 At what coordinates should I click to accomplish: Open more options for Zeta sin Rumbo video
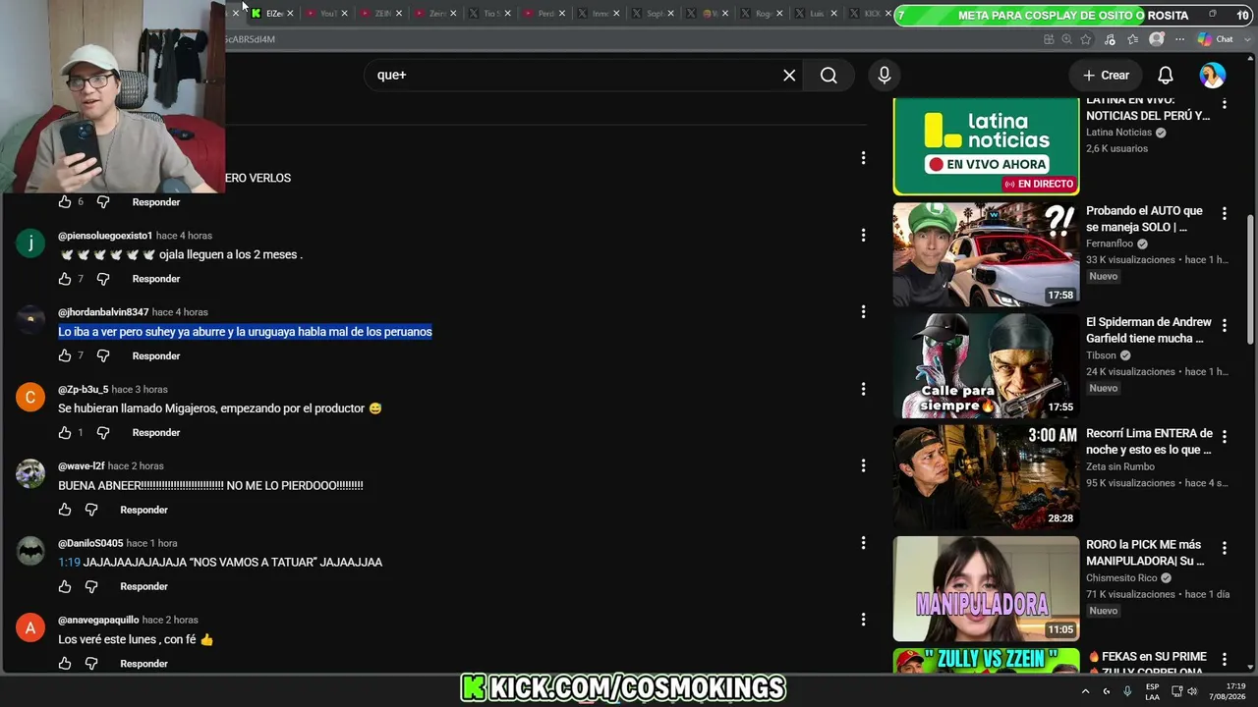[1225, 436]
